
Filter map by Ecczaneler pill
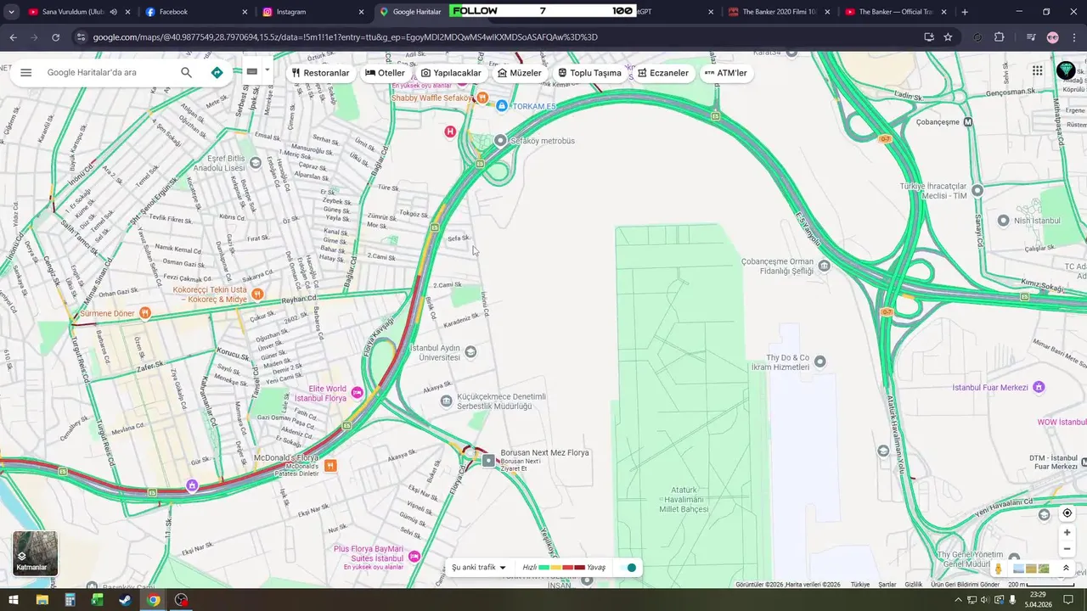662,73
